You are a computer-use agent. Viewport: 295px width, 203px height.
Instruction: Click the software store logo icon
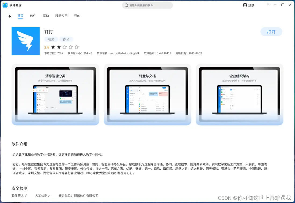[x=5, y=5]
